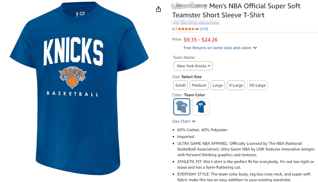Click the share icon above product image
The height and width of the screenshot is (182, 318).
159,9
